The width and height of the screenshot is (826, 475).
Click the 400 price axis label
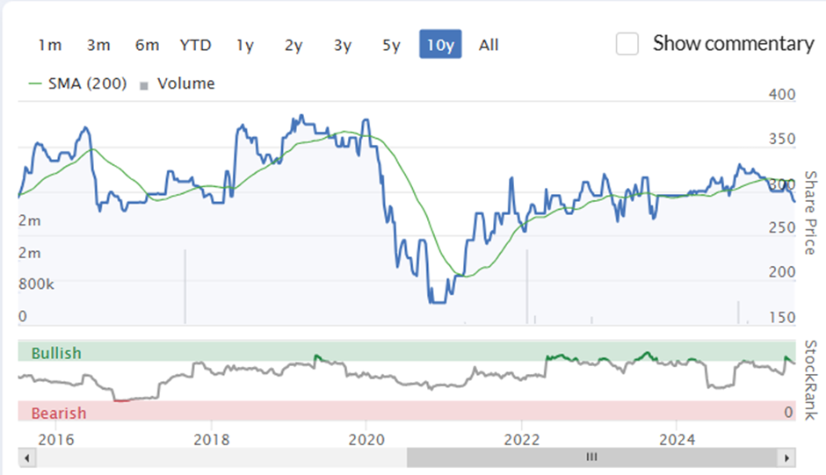coord(782,95)
